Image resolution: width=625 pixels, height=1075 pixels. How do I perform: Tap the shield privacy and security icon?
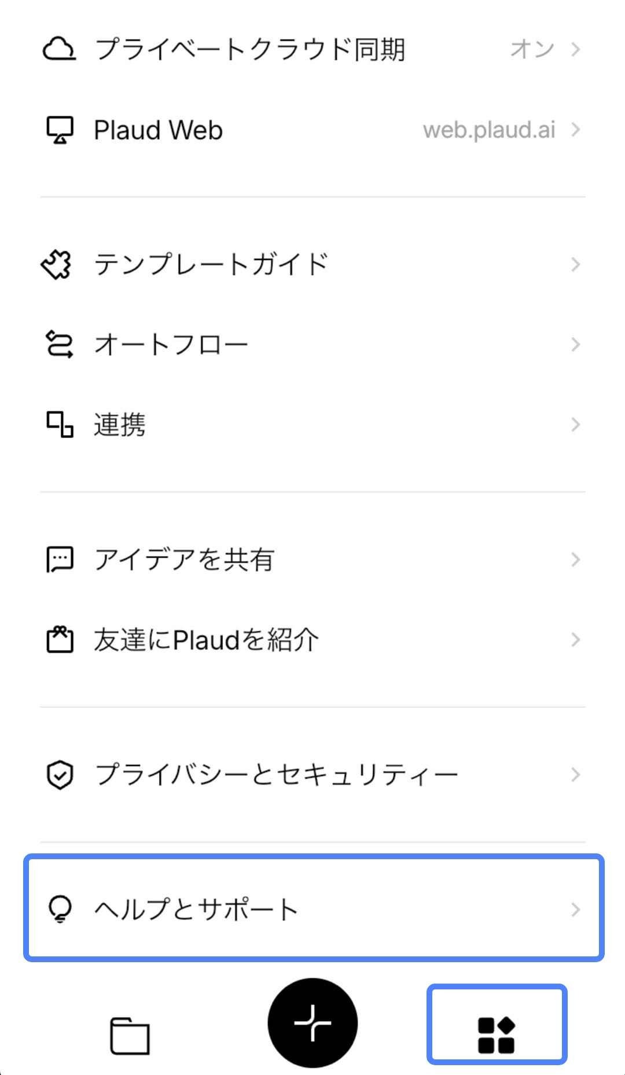pyautogui.click(x=60, y=775)
